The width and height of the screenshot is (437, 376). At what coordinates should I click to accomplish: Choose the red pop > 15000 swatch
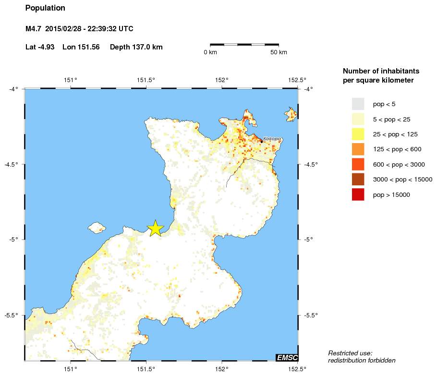[358, 194]
